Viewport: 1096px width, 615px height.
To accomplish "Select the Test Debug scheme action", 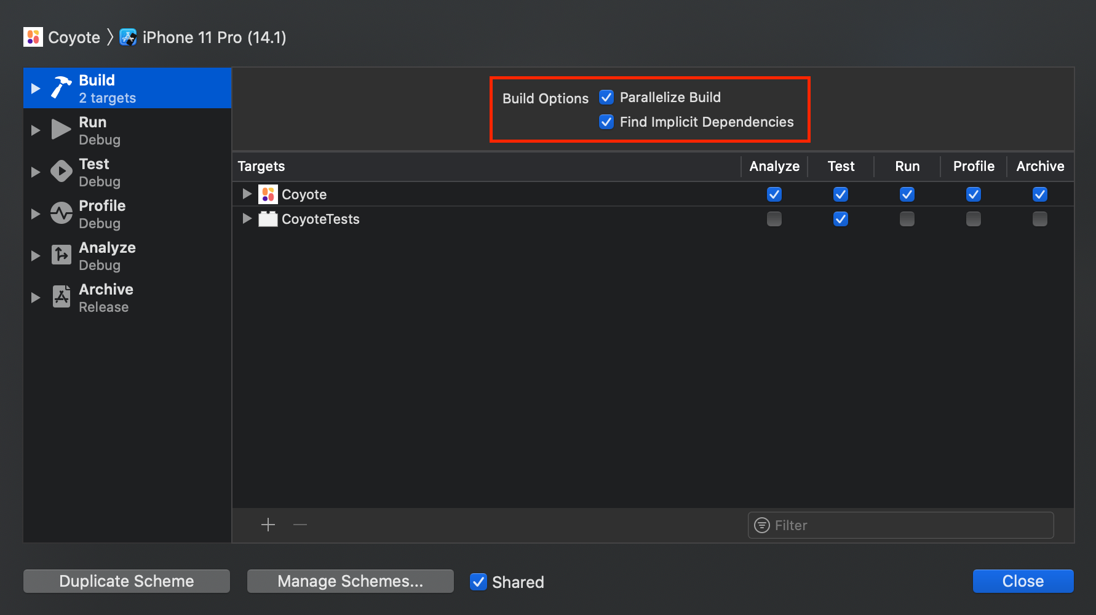I will 127,172.
